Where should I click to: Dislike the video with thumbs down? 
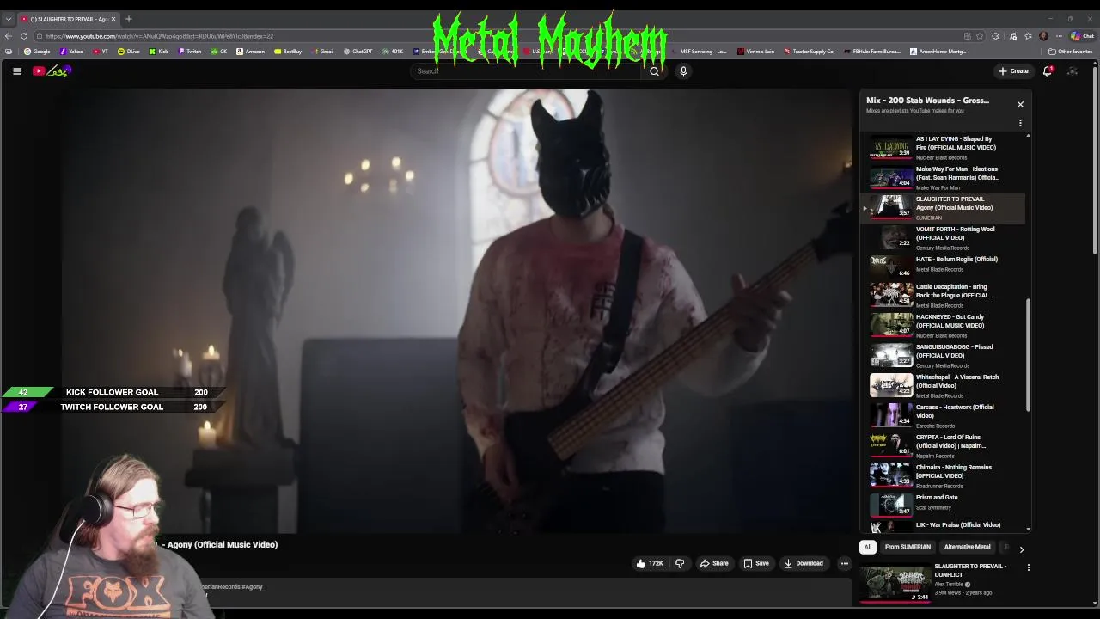[x=680, y=563]
